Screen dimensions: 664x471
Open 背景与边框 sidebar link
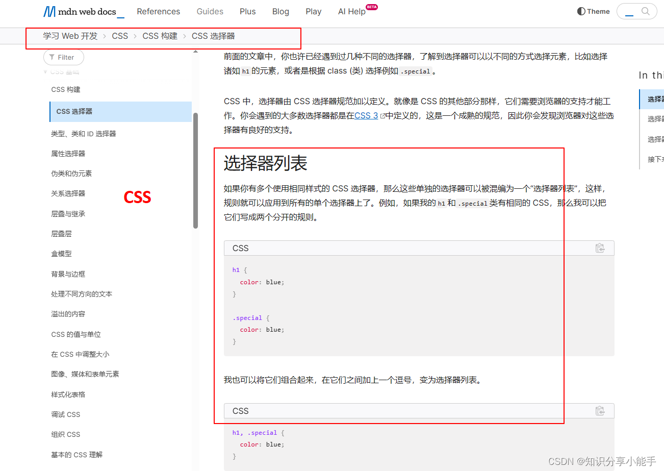pyautogui.click(x=68, y=274)
